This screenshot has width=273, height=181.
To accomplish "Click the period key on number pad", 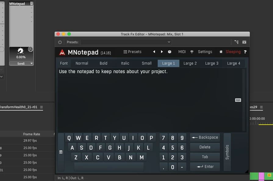I will 163,167.
